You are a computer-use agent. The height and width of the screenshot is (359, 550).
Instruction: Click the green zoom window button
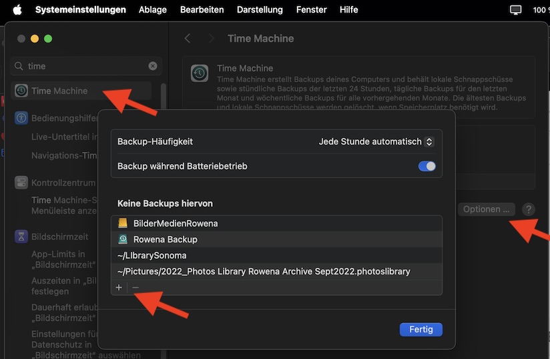[48, 39]
